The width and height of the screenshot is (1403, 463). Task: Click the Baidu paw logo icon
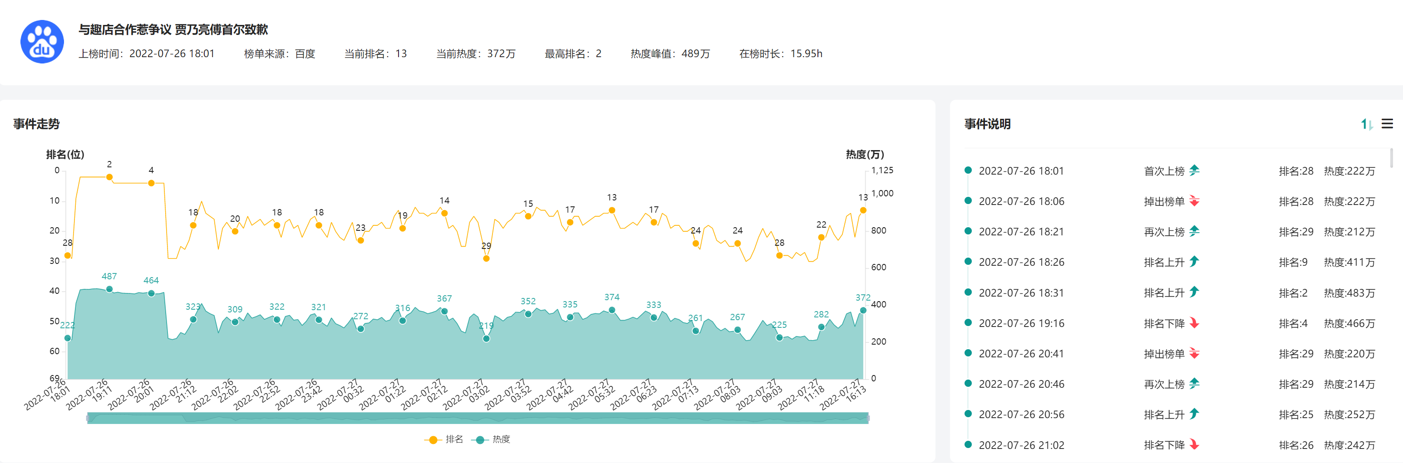pyautogui.click(x=42, y=42)
